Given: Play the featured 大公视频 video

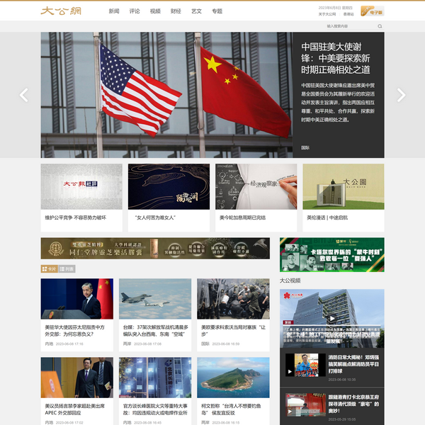Looking at the screenshot, I should 331,317.
